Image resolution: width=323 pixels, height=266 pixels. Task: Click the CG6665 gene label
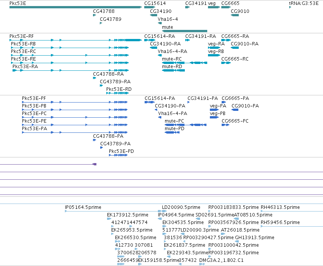230,3
